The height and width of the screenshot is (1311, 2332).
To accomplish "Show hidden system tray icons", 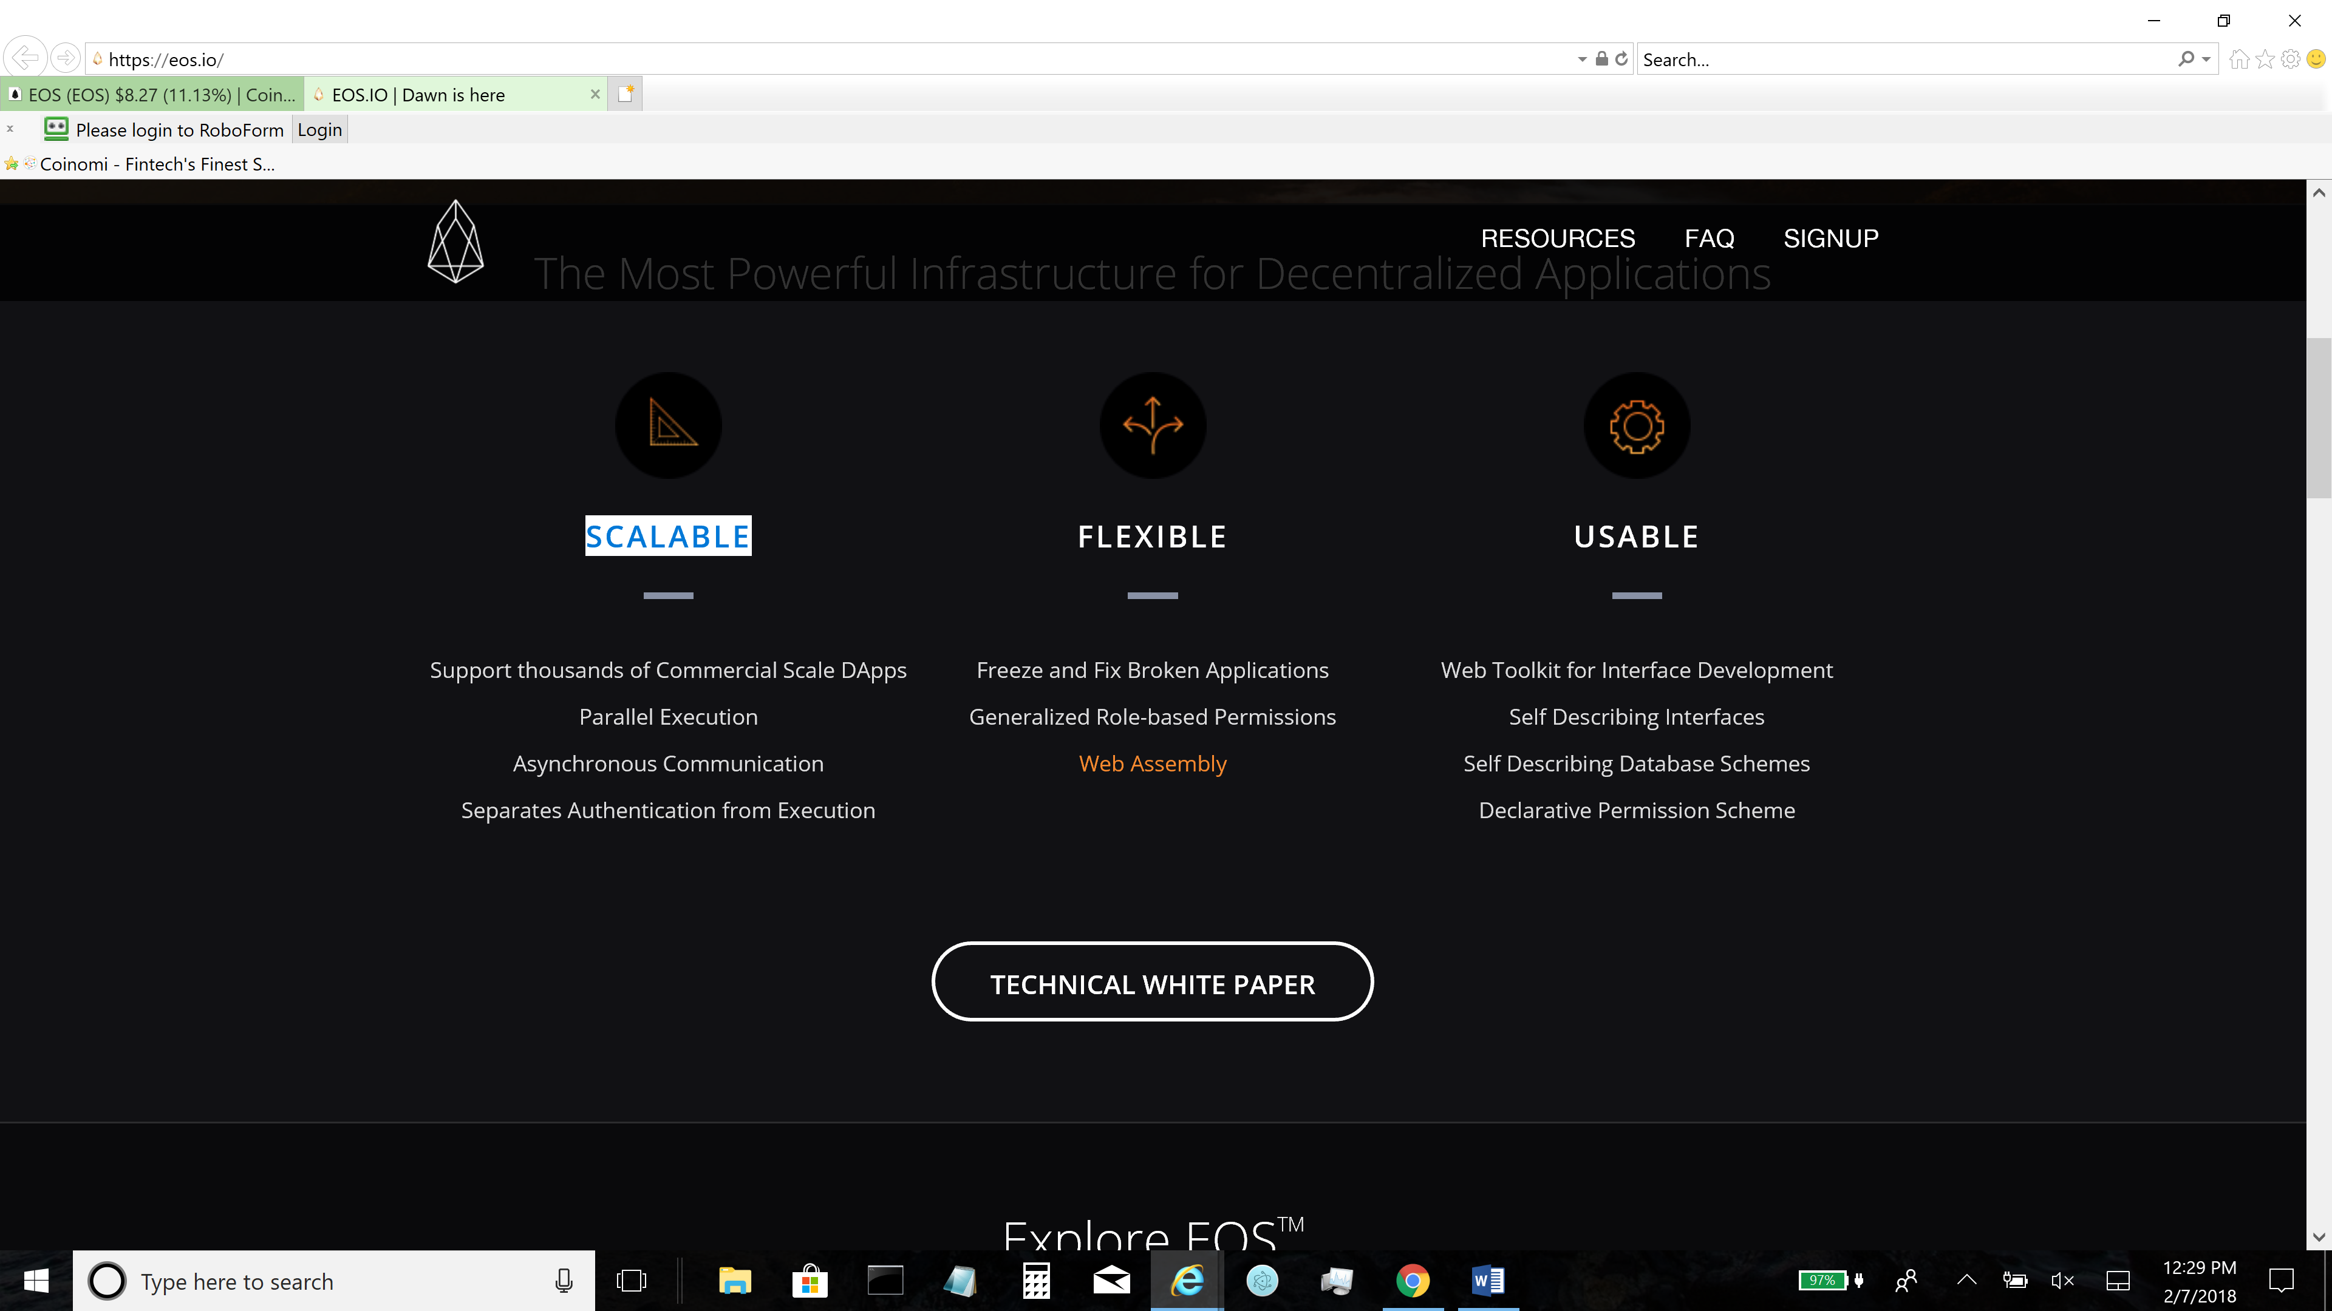I will (1965, 1280).
